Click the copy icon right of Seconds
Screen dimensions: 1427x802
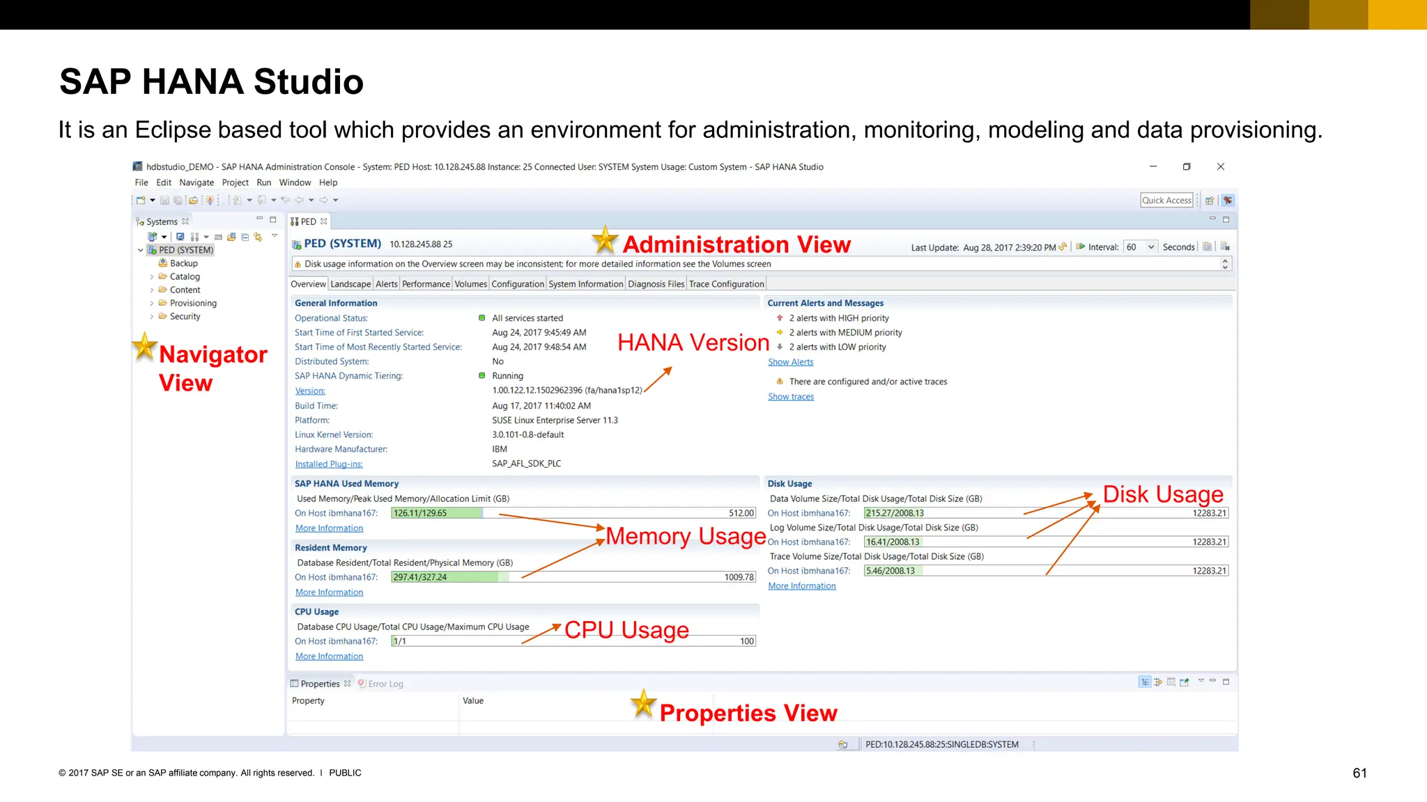click(x=1207, y=246)
